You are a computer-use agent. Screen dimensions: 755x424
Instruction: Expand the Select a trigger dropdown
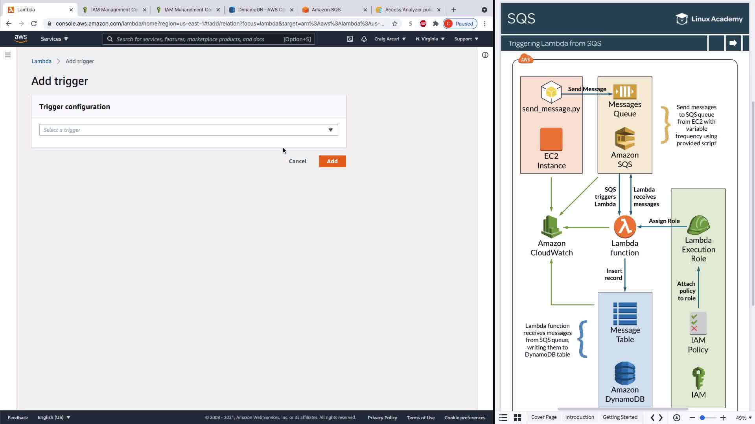click(x=188, y=130)
